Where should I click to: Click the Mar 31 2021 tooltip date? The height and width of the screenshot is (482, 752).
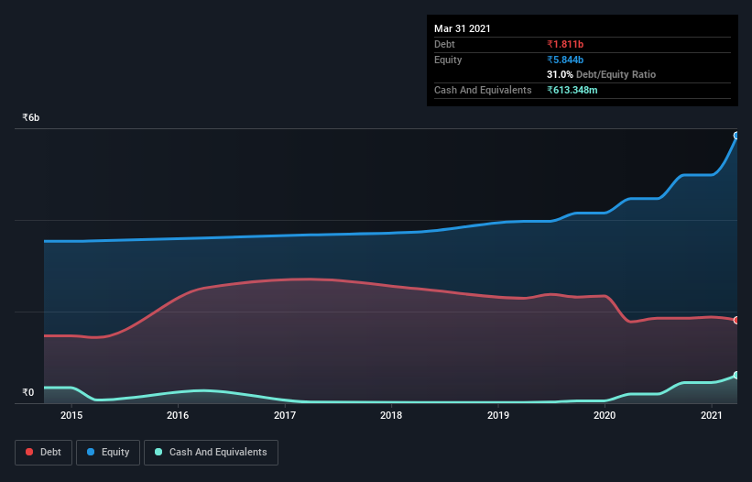point(463,28)
